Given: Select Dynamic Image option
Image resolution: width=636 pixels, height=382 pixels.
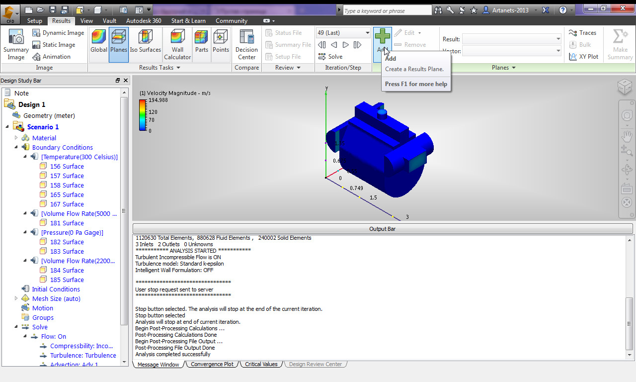Looking at the screenshot, I should click(58, 33).
